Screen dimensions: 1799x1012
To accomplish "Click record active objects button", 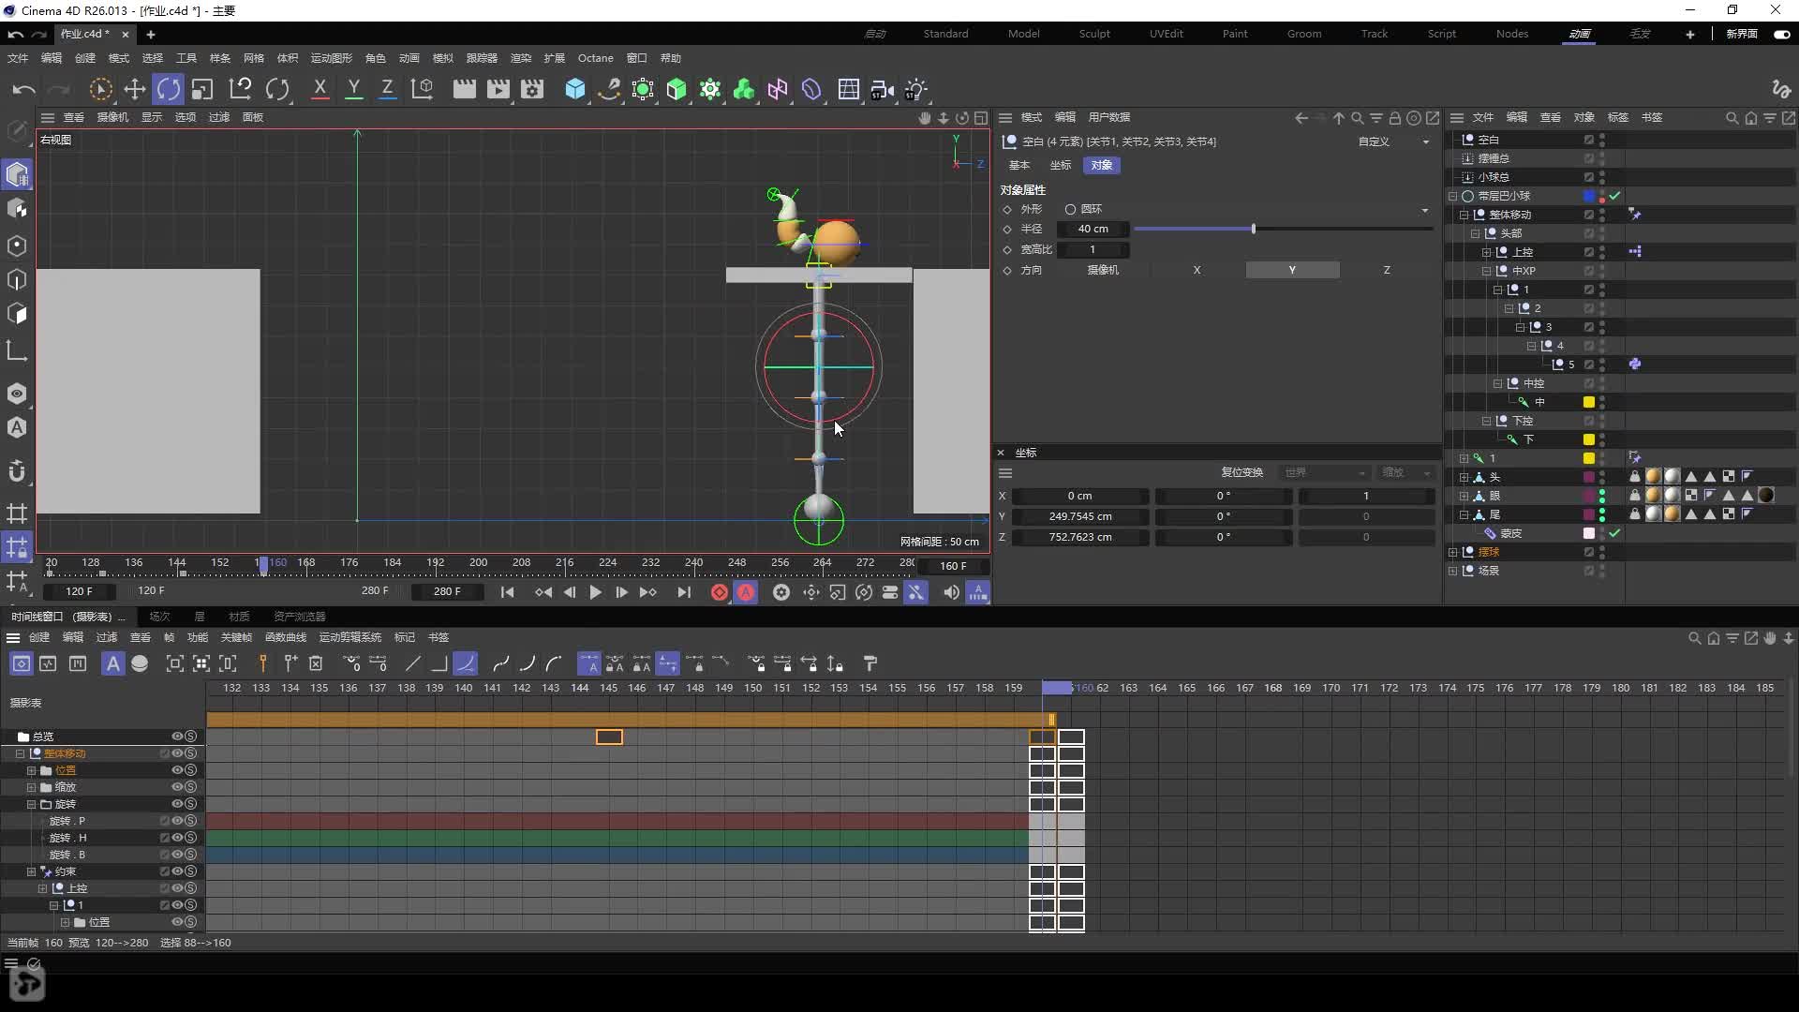I will pyautogui.click(x=720, y=592).
